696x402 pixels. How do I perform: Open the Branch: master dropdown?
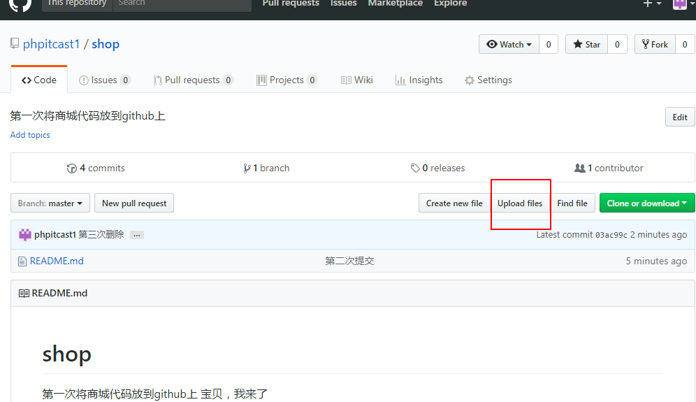click(x=50, y=203)
